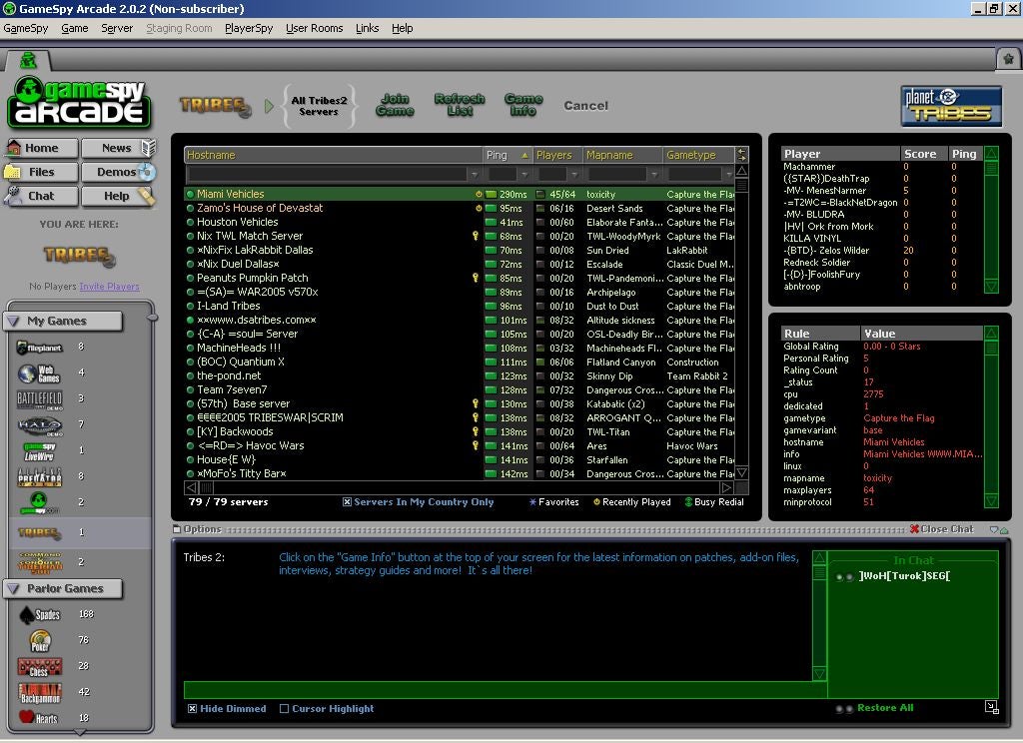Click the Join Game button
This screenshot has height=743, width=1023.
pyautogui.click(x=395, y=105)
